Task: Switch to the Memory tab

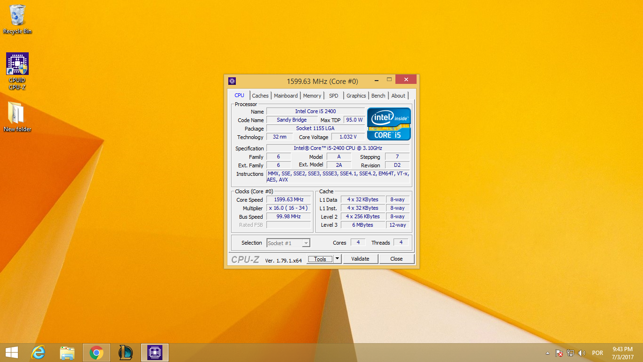Action: (x=312, y=96)
